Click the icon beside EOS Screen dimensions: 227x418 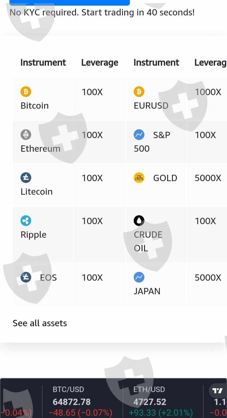[26, 278]
